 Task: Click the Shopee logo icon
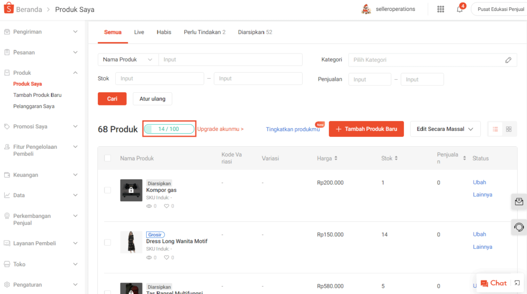coord(9,8)
